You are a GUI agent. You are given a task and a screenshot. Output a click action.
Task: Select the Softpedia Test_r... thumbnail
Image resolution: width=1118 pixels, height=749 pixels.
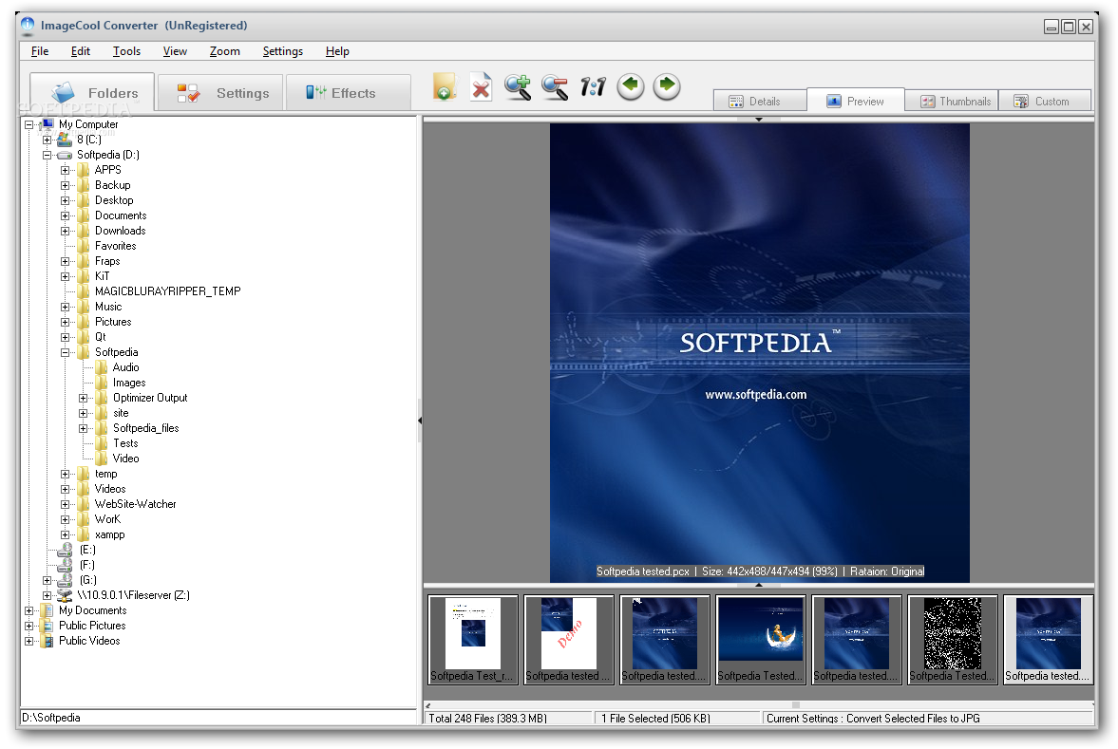473,639
